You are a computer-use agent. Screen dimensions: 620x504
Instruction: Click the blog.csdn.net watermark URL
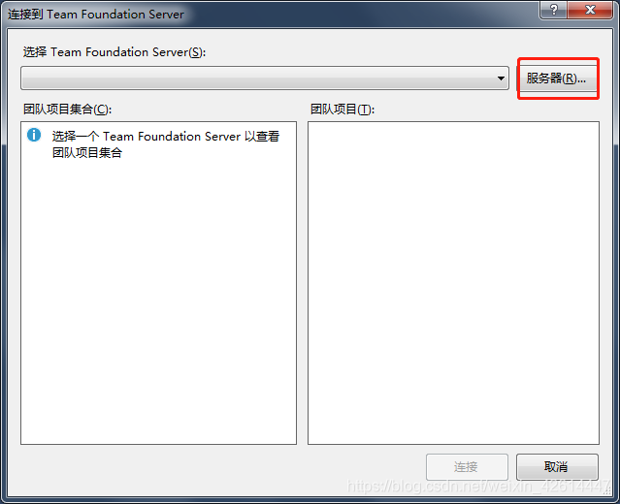[478, 486]
